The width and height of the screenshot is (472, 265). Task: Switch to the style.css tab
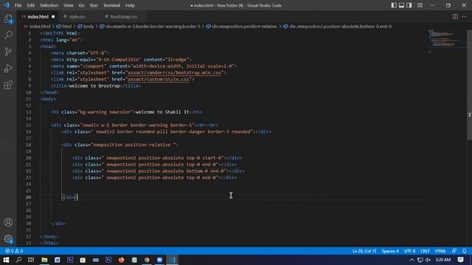pyautogui.click(x=77, y=16)
